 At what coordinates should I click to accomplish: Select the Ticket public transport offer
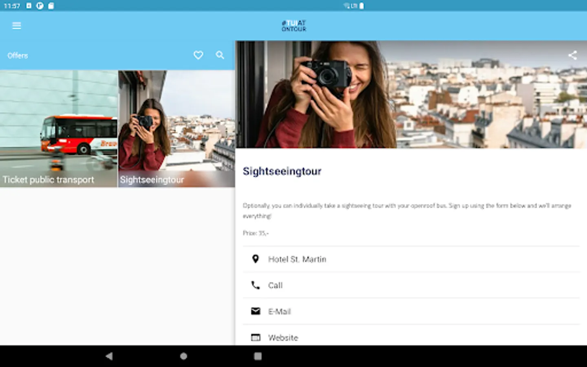pyautogui.click(x=58, y=128)
